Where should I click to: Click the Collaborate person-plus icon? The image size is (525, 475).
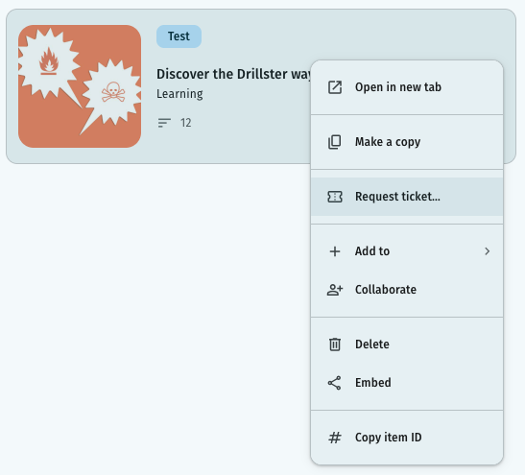coord(335,290)
